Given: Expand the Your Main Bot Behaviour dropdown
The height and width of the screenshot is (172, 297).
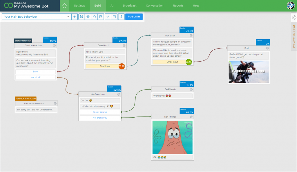Looking at the screenshot, I should [69, 16].
